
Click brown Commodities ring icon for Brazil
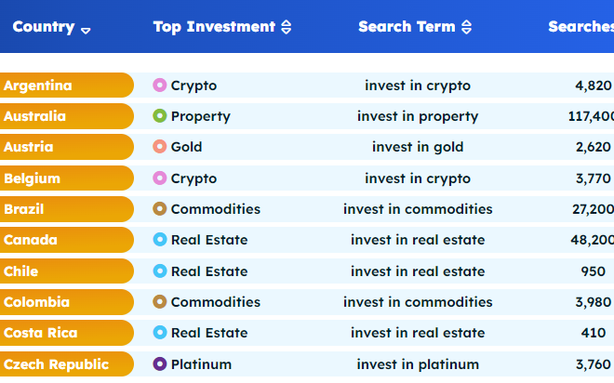click(x=159, y=209)
